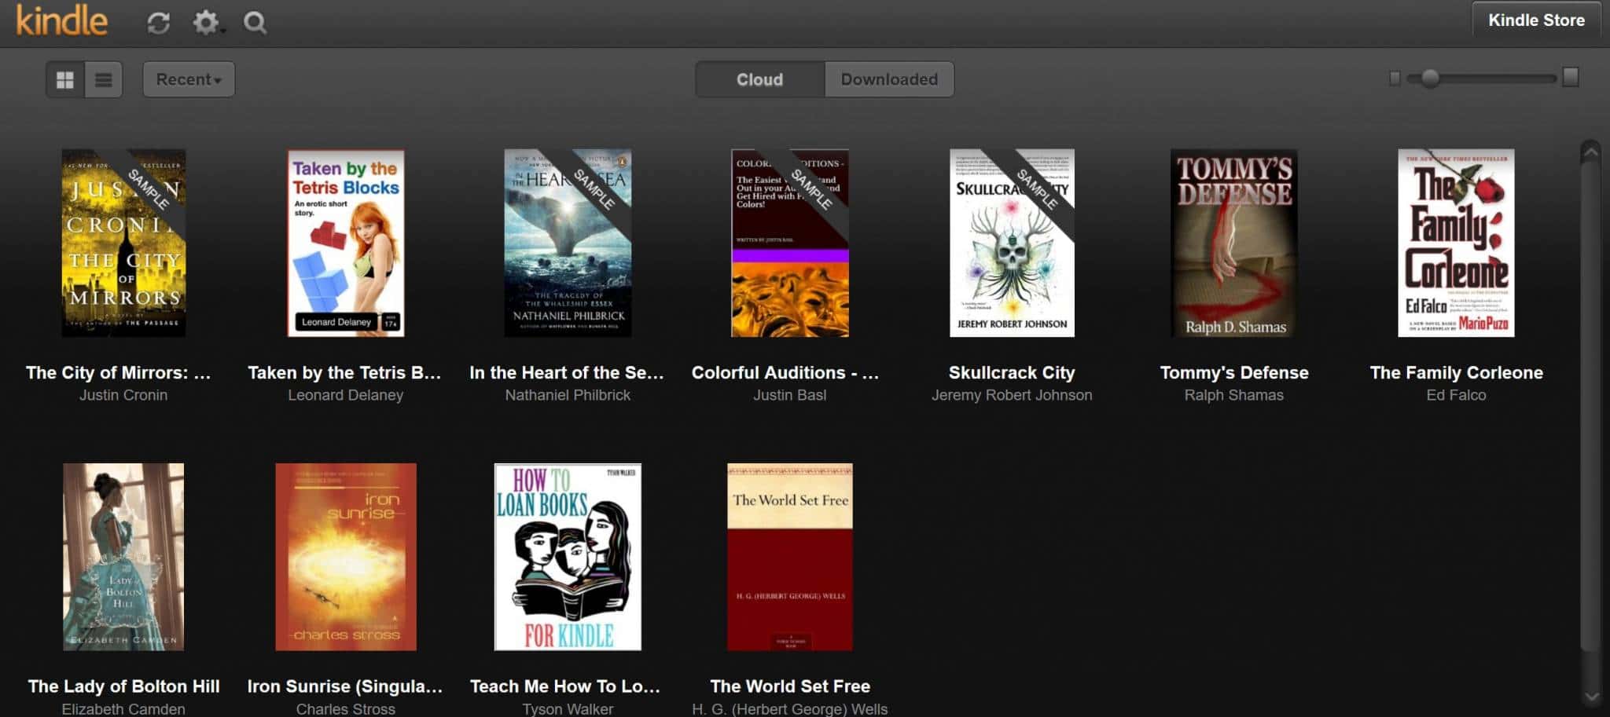This screenshot has height=717, width=1610.
Task: Open Tommy's Defense cover
Action: [1234, 243]
